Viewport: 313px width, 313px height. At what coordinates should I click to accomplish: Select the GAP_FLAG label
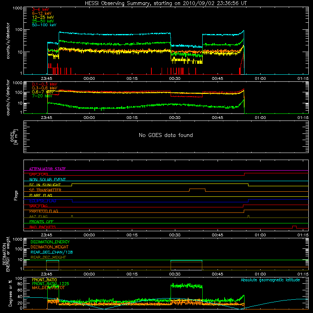coord(38,174)
